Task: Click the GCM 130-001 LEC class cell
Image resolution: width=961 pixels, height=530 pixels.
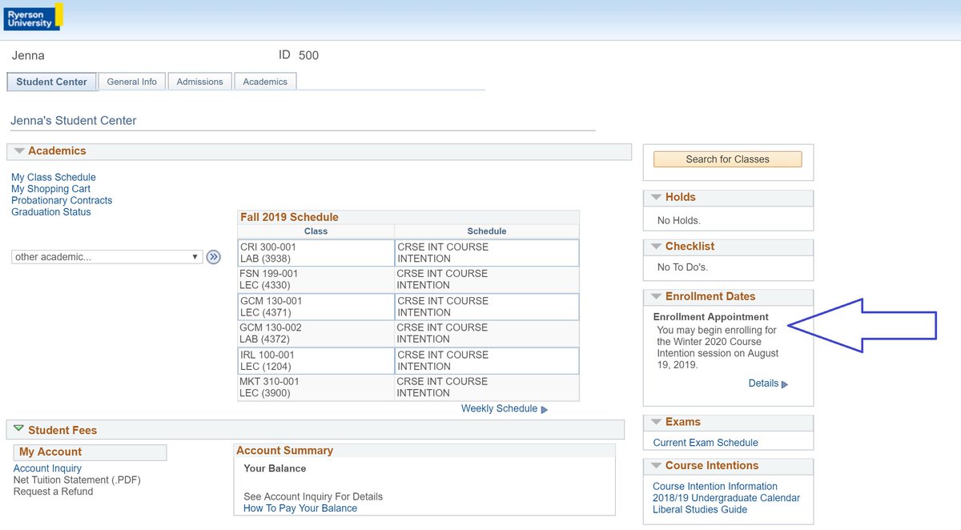Action: (x=316, y=307)
